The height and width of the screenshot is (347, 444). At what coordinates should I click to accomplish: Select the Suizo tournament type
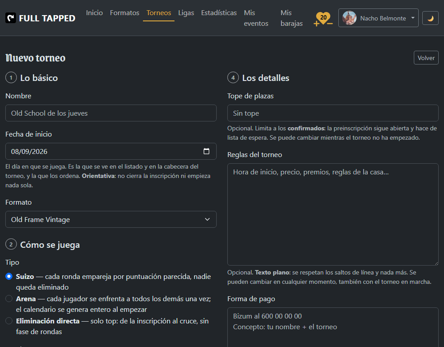tap(9, 276)
